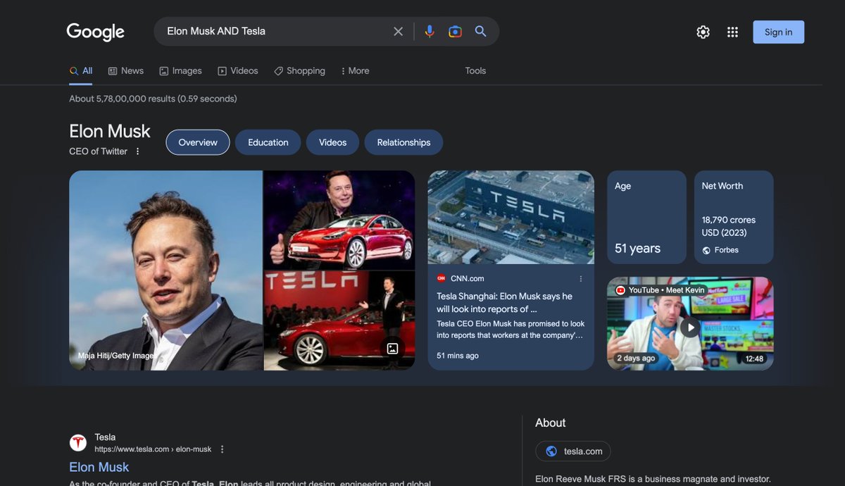
Task: Click the results count text
Action: pyautogui.click(x=153, y=99)
